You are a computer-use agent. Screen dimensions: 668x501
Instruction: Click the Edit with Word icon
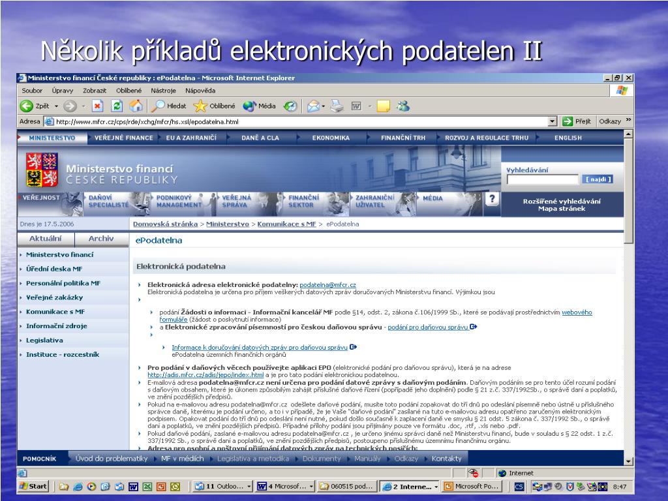click(357, 106)
